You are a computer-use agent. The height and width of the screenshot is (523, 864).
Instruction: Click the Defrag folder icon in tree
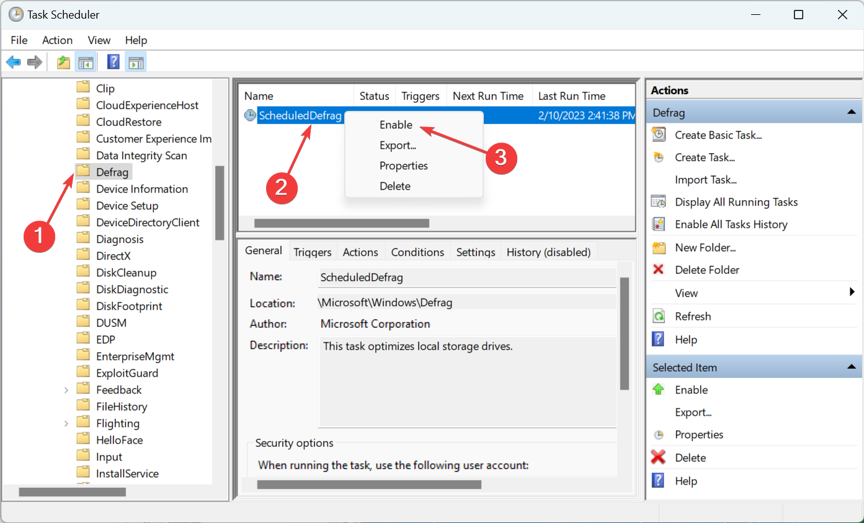point(83,172)
